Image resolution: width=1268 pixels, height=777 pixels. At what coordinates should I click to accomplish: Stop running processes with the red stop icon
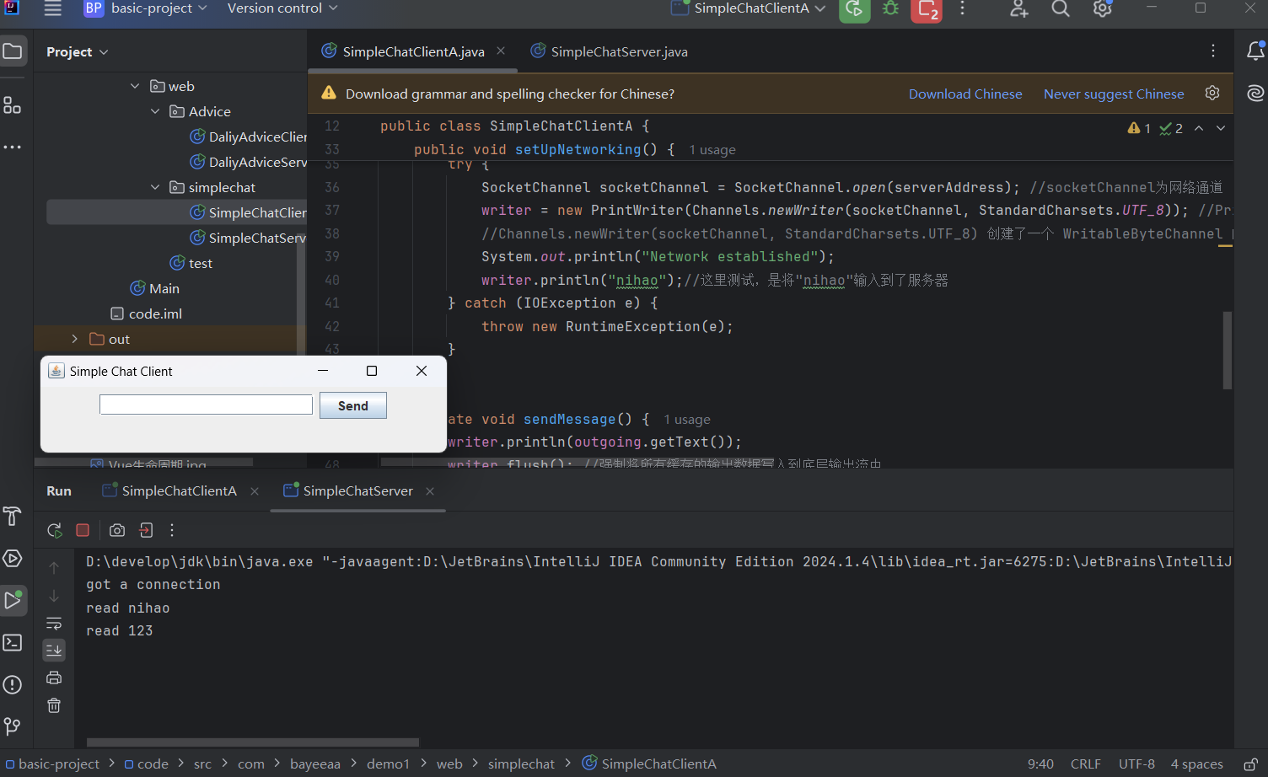tap(927, 9)
